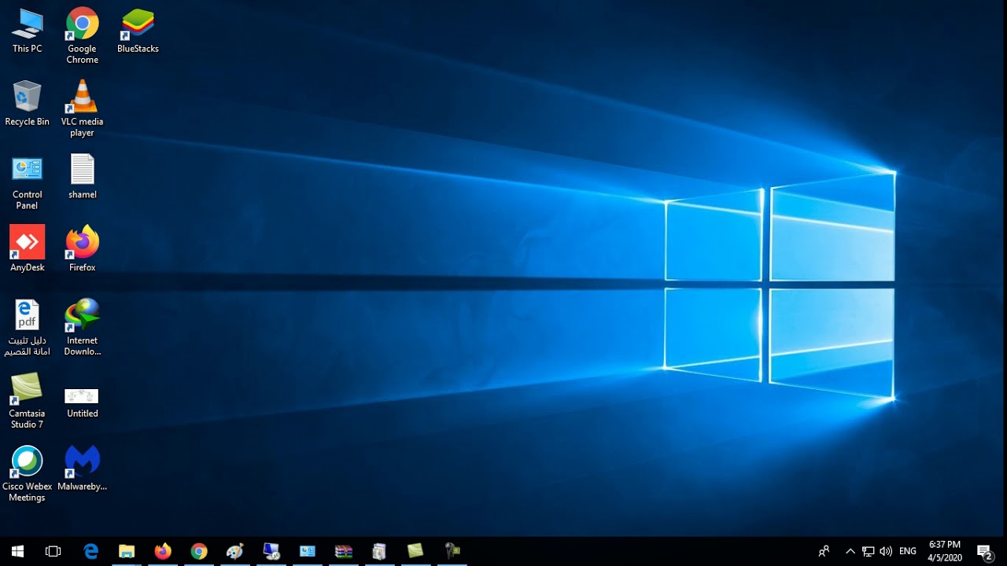Open the People button in the taskbar

(824, 551)
